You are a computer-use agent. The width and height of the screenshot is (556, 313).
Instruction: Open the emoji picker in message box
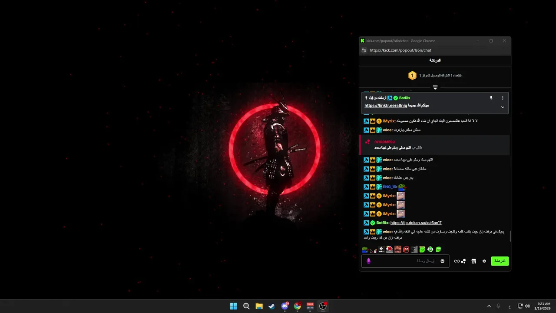tap(442, 261)
